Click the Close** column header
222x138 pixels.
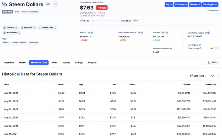pos(133,85)
